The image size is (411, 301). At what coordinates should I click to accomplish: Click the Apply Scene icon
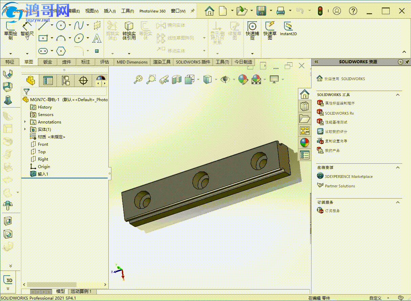click(256, 79)
